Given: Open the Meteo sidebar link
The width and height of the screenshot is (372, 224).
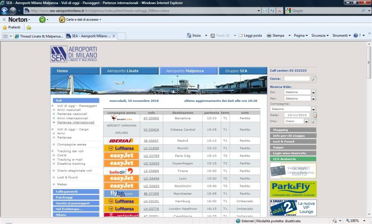Looking at the screenshot, I should (x=62, y=184).
